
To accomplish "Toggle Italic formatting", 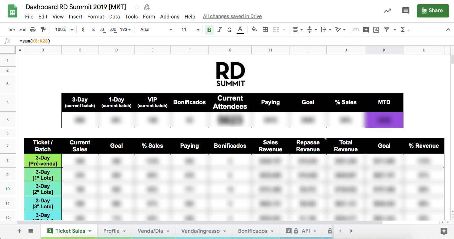I will click(219, 30).
